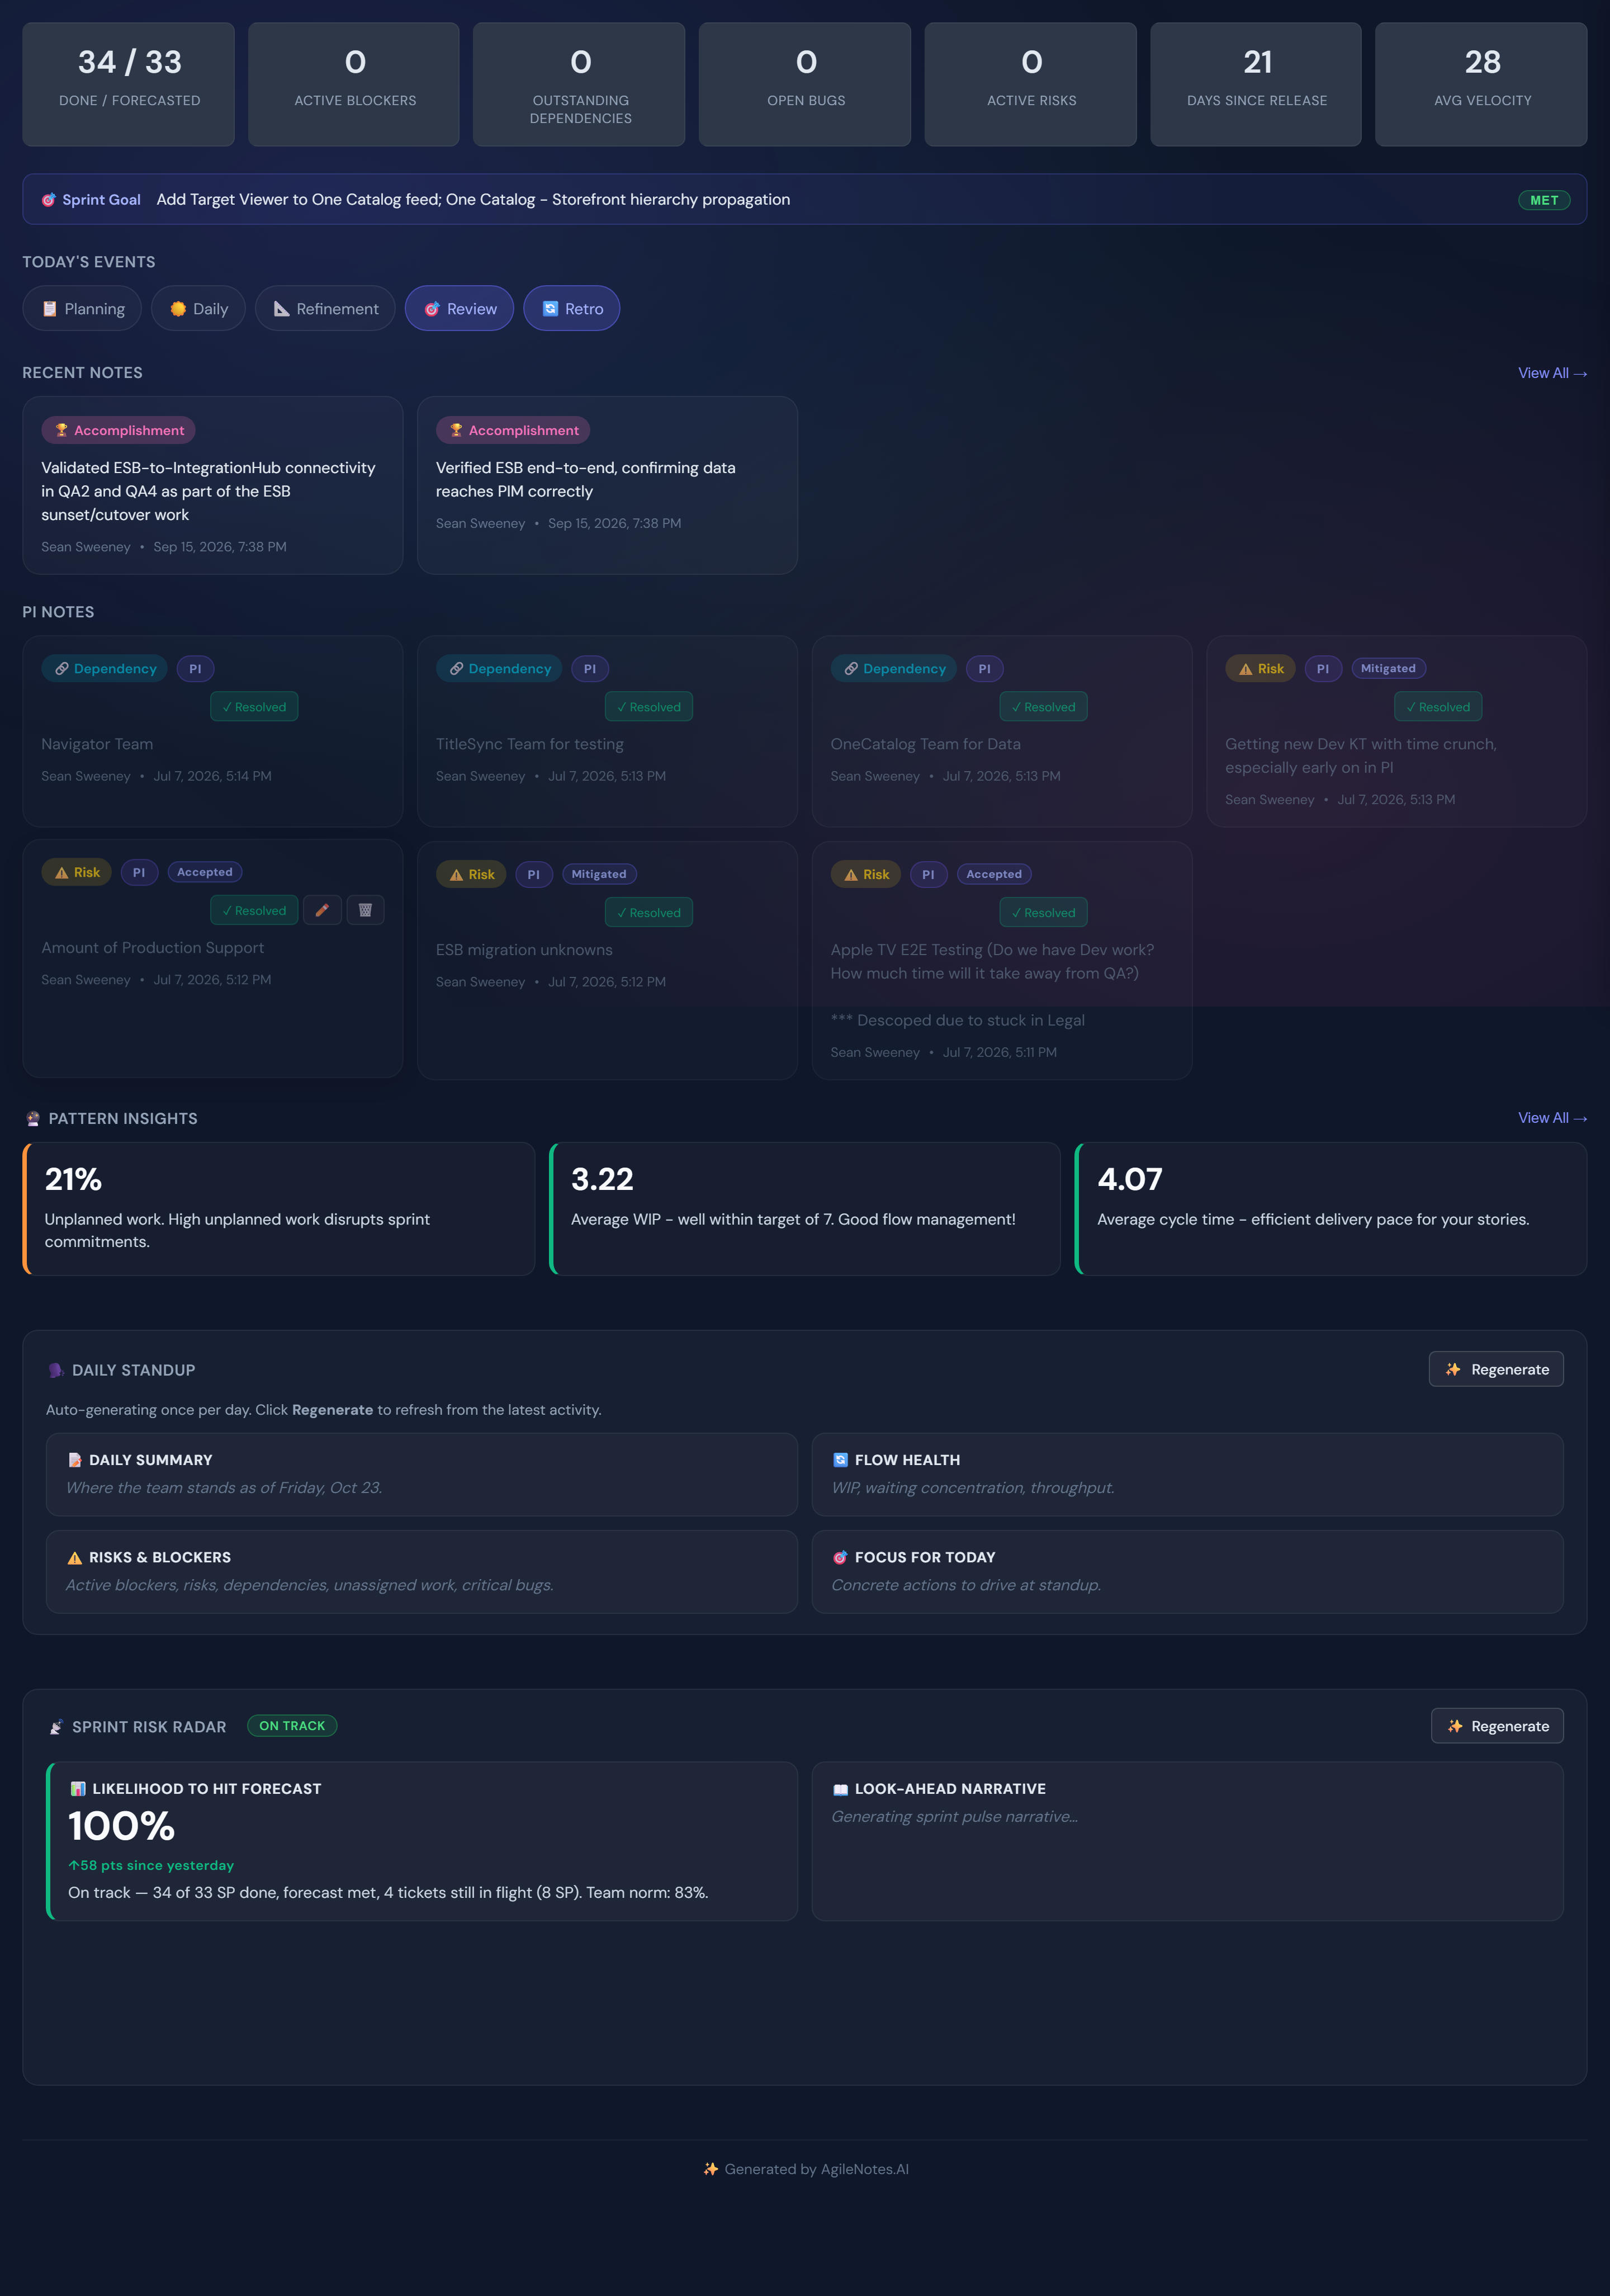The image size is (1610, 2296).
Task: Click the warning icon on Apple TV E2E Testing risk
Action: (851, 875)
